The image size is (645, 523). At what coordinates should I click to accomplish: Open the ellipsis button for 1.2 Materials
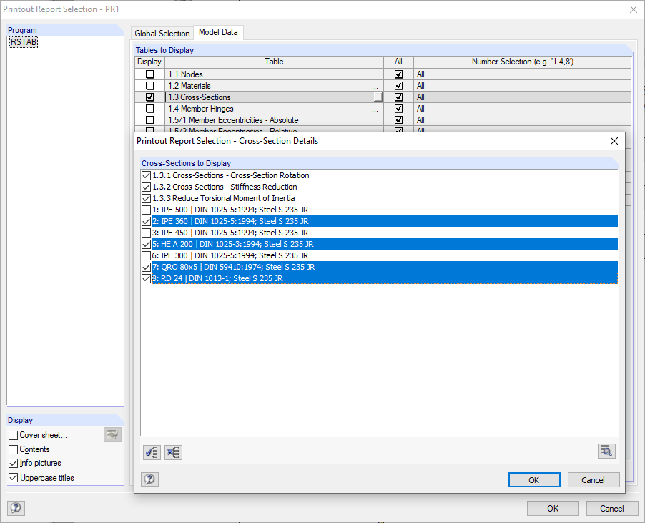pos(376,86)
